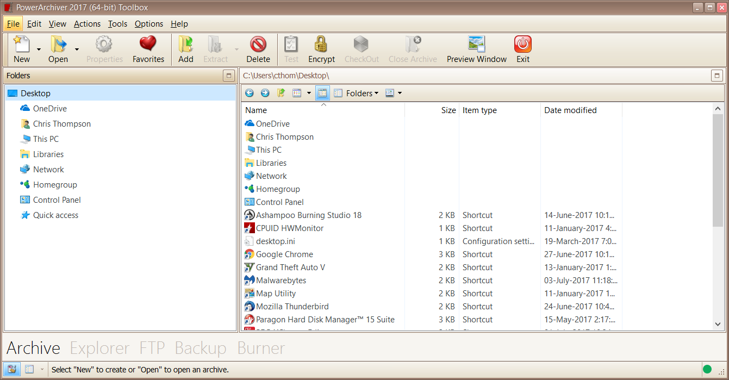This screenshot has height=380, width=729.
Task: Open the Edit menu
Action: pos(34,24)
